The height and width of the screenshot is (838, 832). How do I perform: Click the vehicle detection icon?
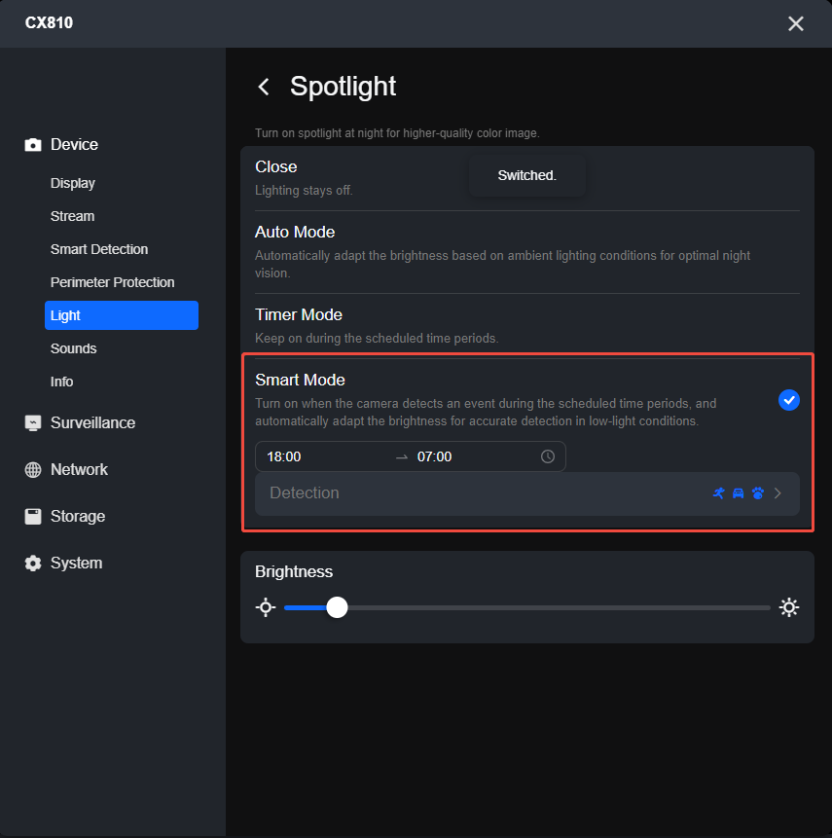click(738, 493)
